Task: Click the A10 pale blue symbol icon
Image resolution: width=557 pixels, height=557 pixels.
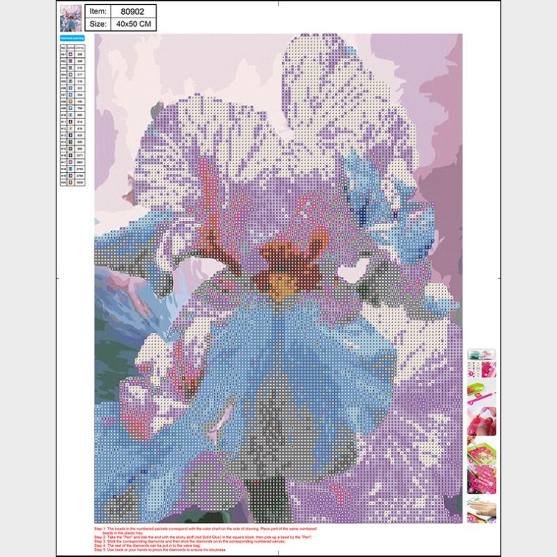Action: [x=71, y=115]
